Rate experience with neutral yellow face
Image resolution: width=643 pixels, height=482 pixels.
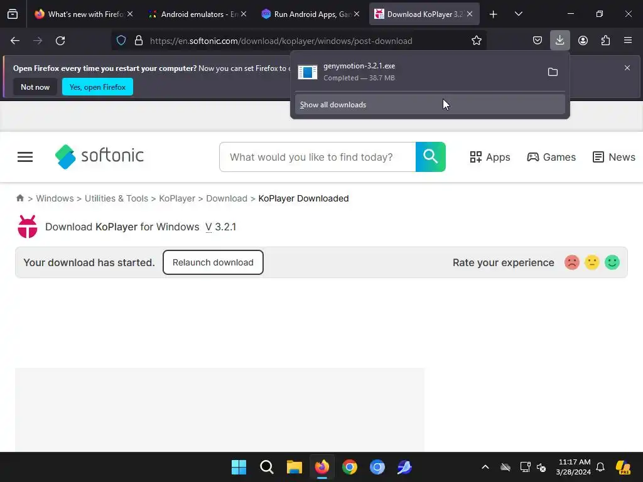click(592, 262)
